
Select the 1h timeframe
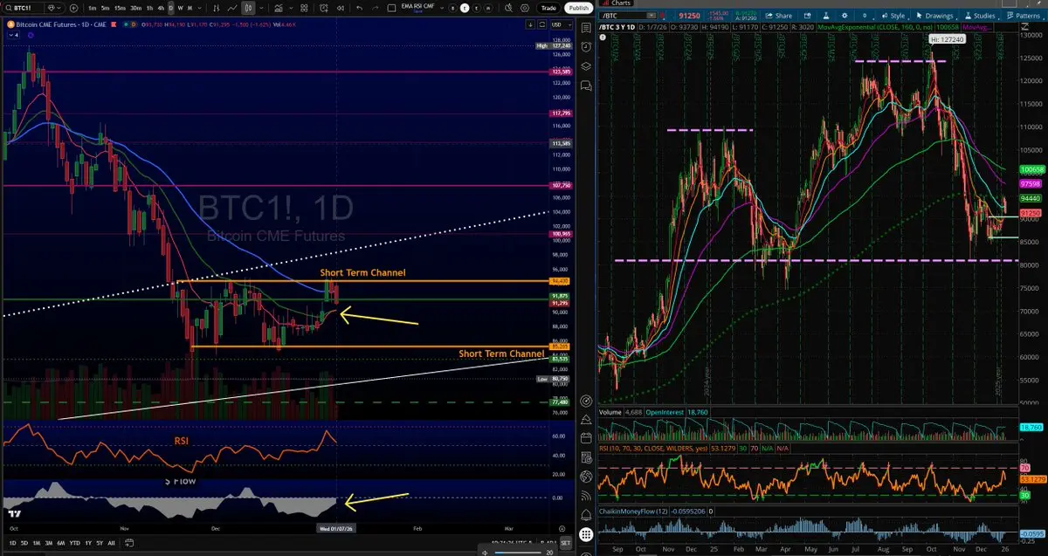coord(149,8)
